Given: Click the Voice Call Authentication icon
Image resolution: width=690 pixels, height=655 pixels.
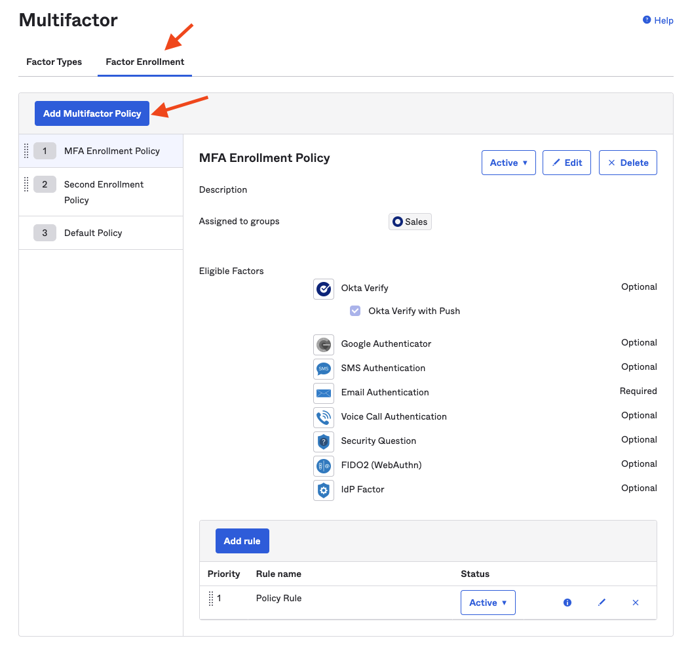Looking at the screenshot, I should 323,417.
